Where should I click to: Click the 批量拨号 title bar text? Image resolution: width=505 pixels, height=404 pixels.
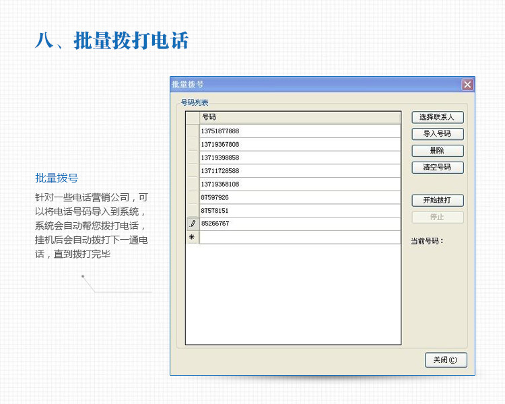click(x=187, y=84)
